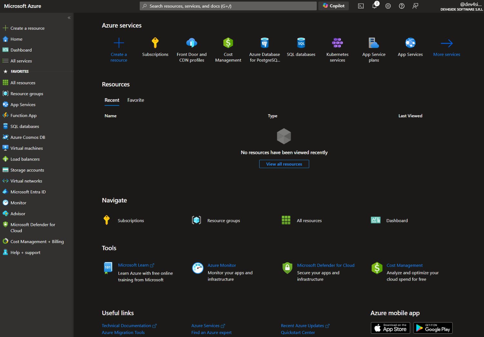This screenshot has height=337, width=484.
Task: Sort resources by the Last Viewed column
Action: coord(410,116)
